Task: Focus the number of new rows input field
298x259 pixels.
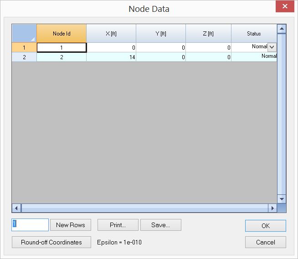Action: coord(30,225)
